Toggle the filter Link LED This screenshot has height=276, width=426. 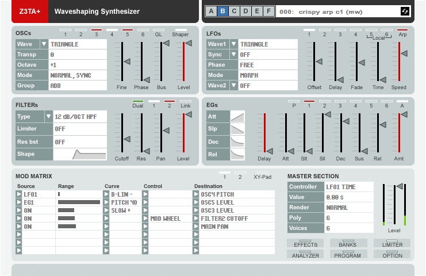point(186,101)
